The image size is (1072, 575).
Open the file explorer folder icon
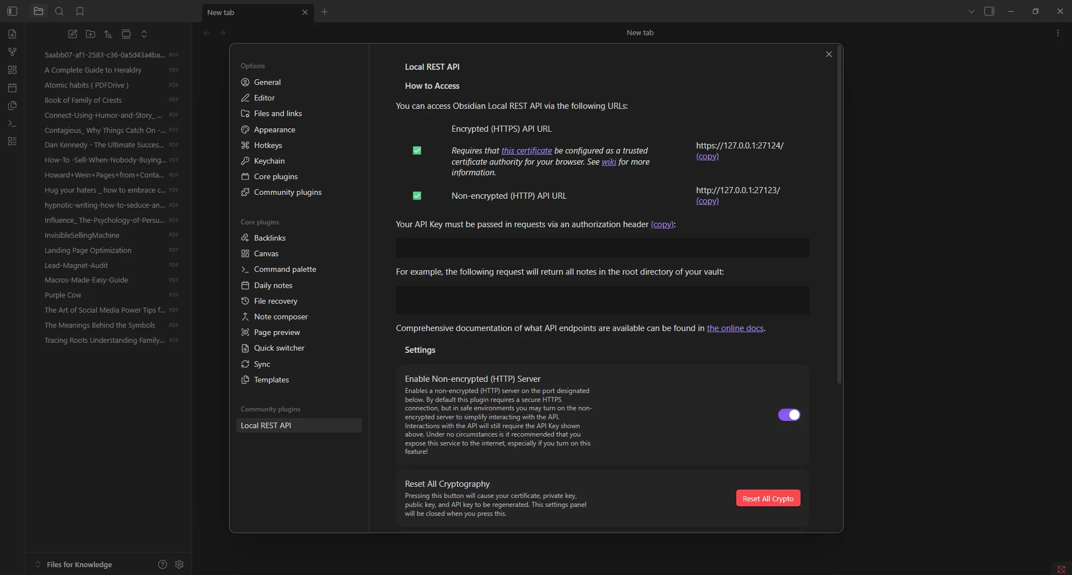point(39,11)
